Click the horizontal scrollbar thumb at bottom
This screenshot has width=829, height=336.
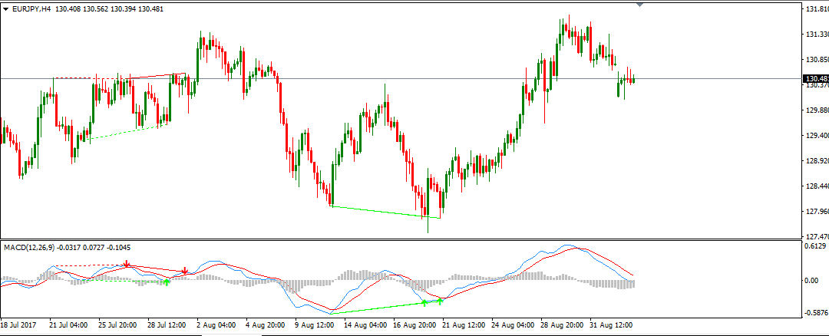point(233,334)
